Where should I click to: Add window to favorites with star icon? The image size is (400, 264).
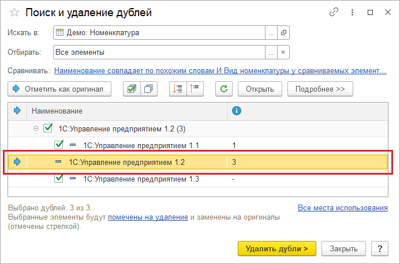coord(14,13)
